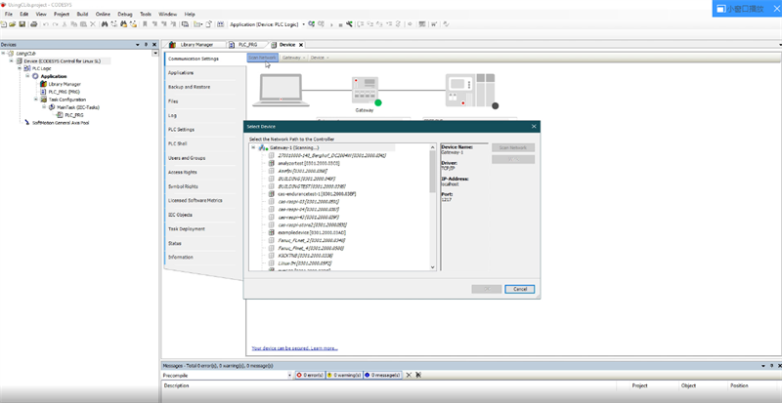Collapse the Device (CODESYS Control for Linux SL) node
Screen dimensions: 782x403
(x=12, y=60)
